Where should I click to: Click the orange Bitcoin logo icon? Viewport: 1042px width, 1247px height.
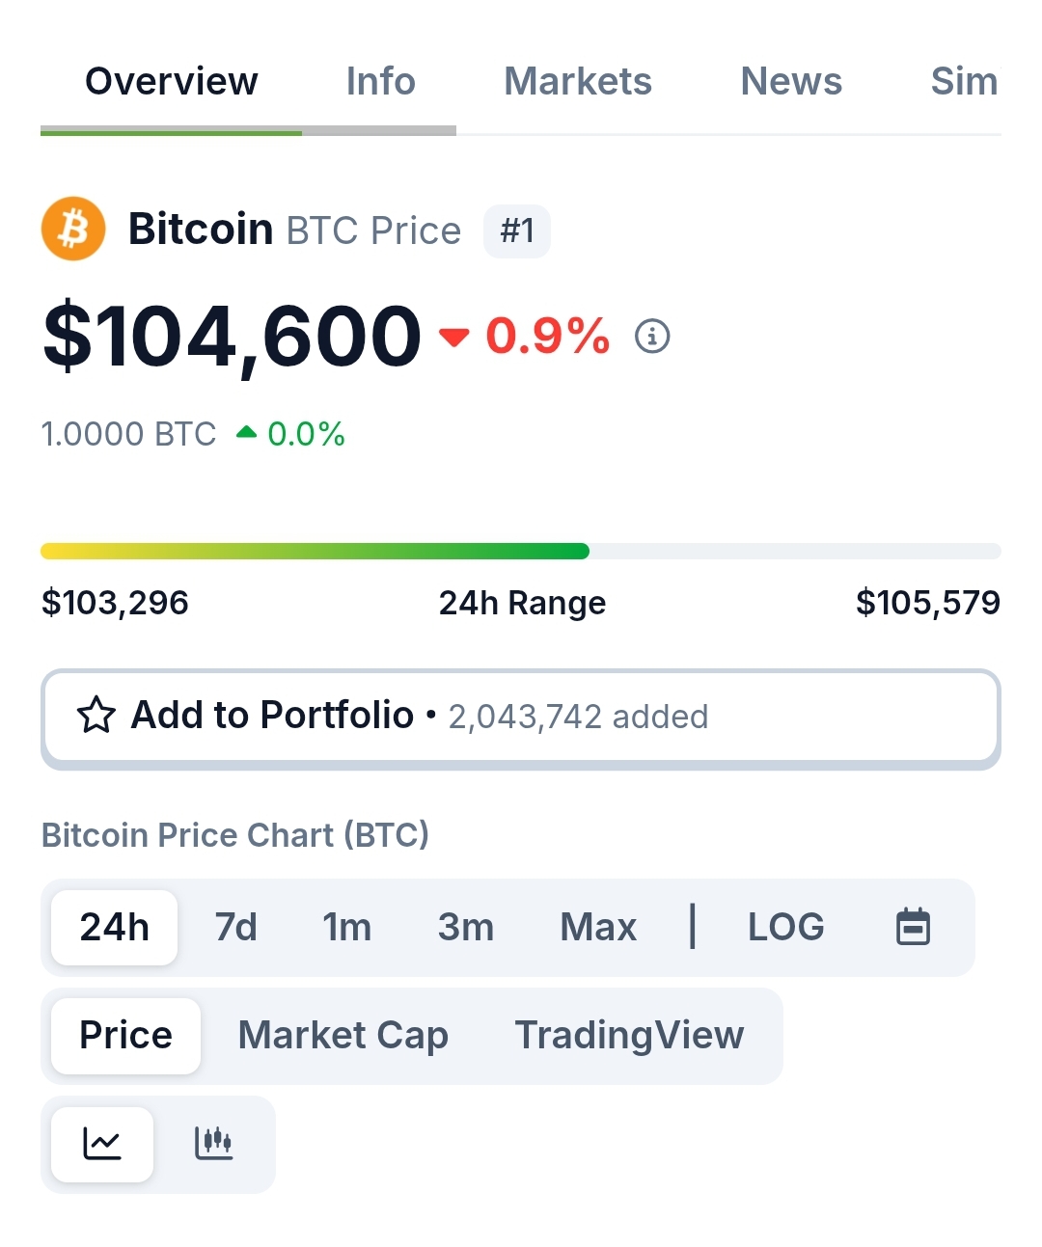tap(73, 229)
